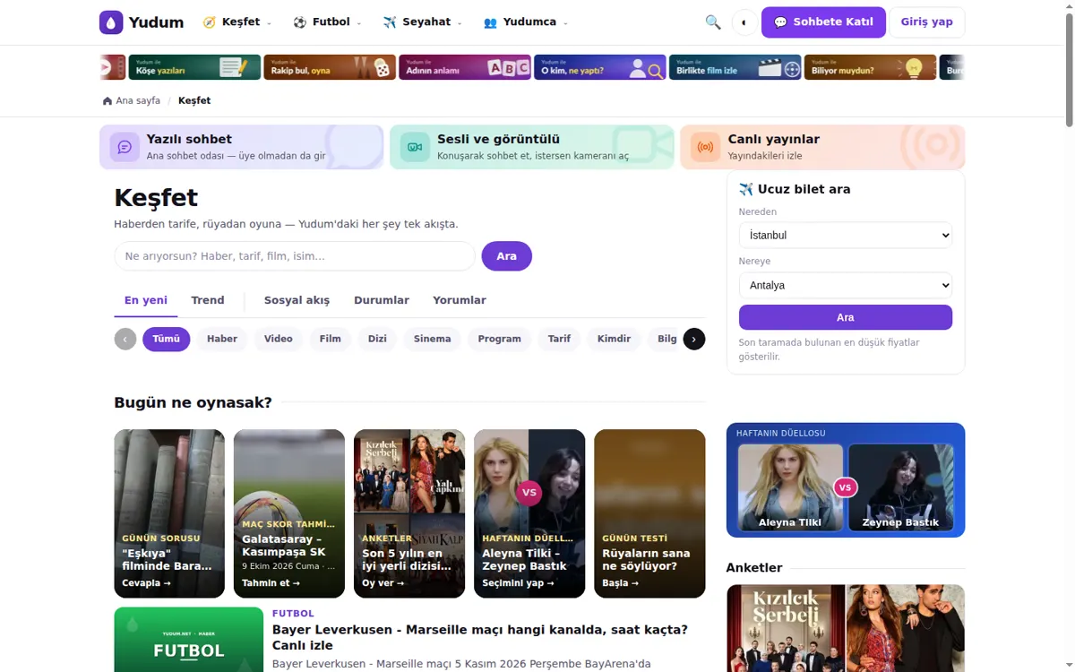
Task: Open the Nereye Antalya select box
Action: click(x=846, y=285)
